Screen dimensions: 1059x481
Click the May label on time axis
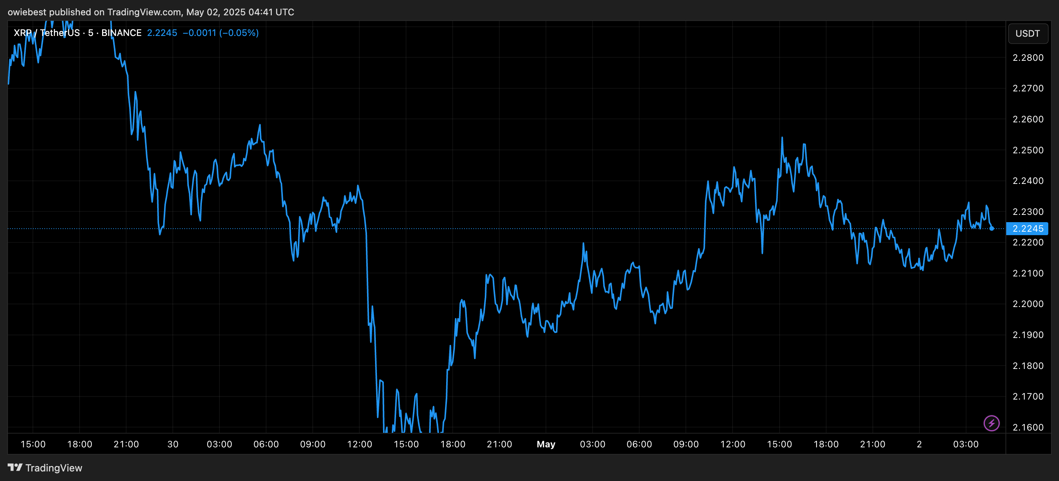coord(546,444)
